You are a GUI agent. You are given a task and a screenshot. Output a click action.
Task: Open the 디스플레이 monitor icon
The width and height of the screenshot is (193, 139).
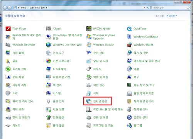click(49, 69)
